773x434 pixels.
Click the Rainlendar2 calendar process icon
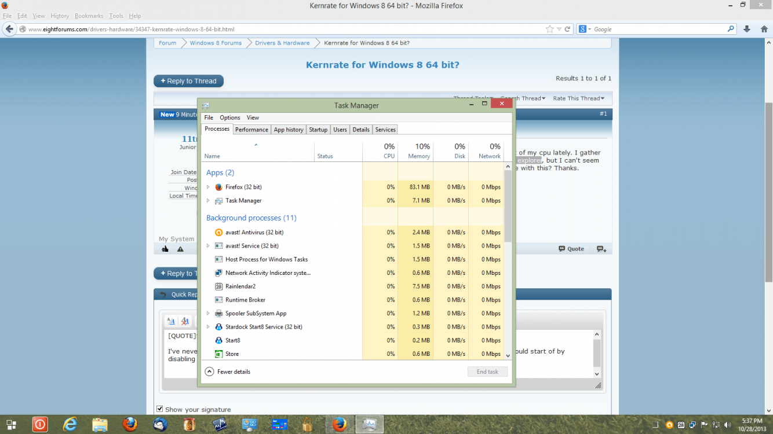[218, 286]
